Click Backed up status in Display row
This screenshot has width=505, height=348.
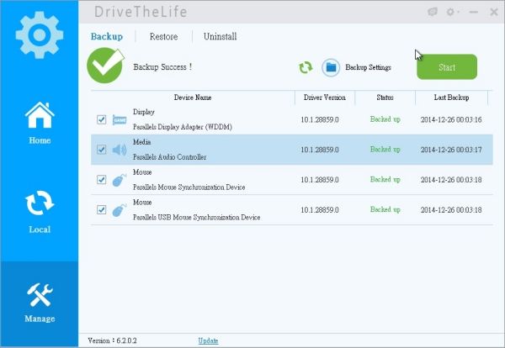tap(385, 119)
